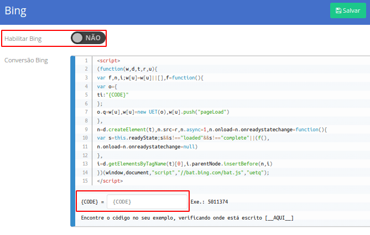This screenshot has width=370, height=235.
Task: Click code line 11 n.onload=n.onreadystatechange=null)
Action: [x=147, y=147]
